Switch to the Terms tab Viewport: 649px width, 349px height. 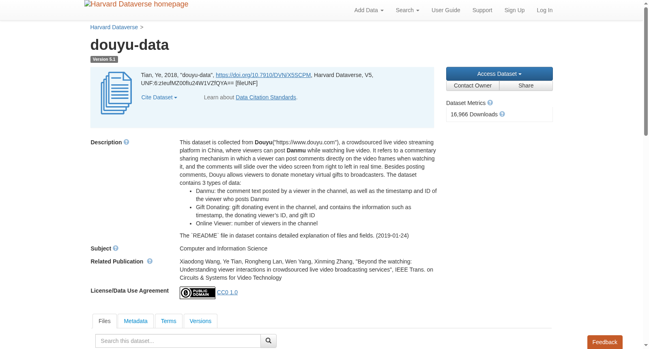pyautogui.click(x=168, y=321)
